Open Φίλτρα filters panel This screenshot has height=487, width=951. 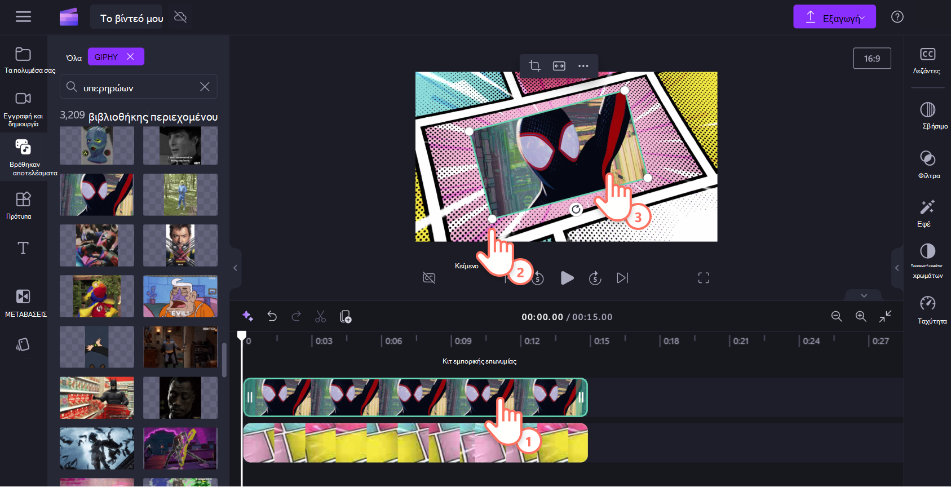[927, 165]
